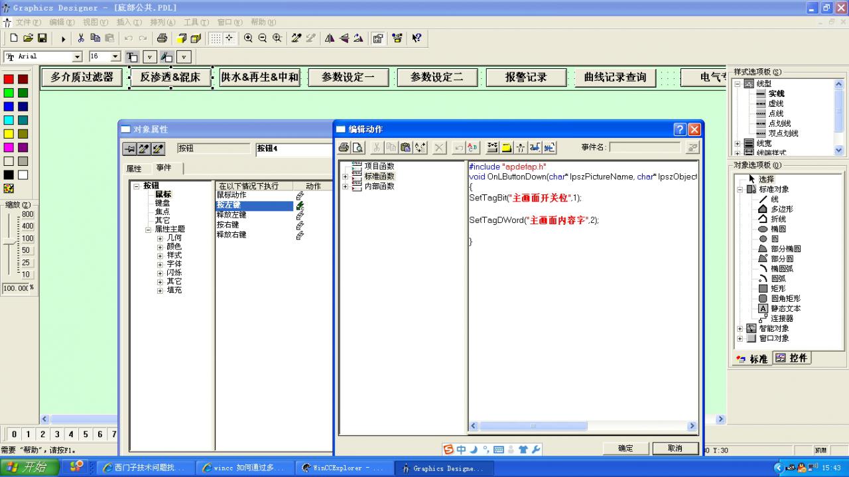
Task: Toggle the font color button on the font toolbar
Action: [132, 57]
